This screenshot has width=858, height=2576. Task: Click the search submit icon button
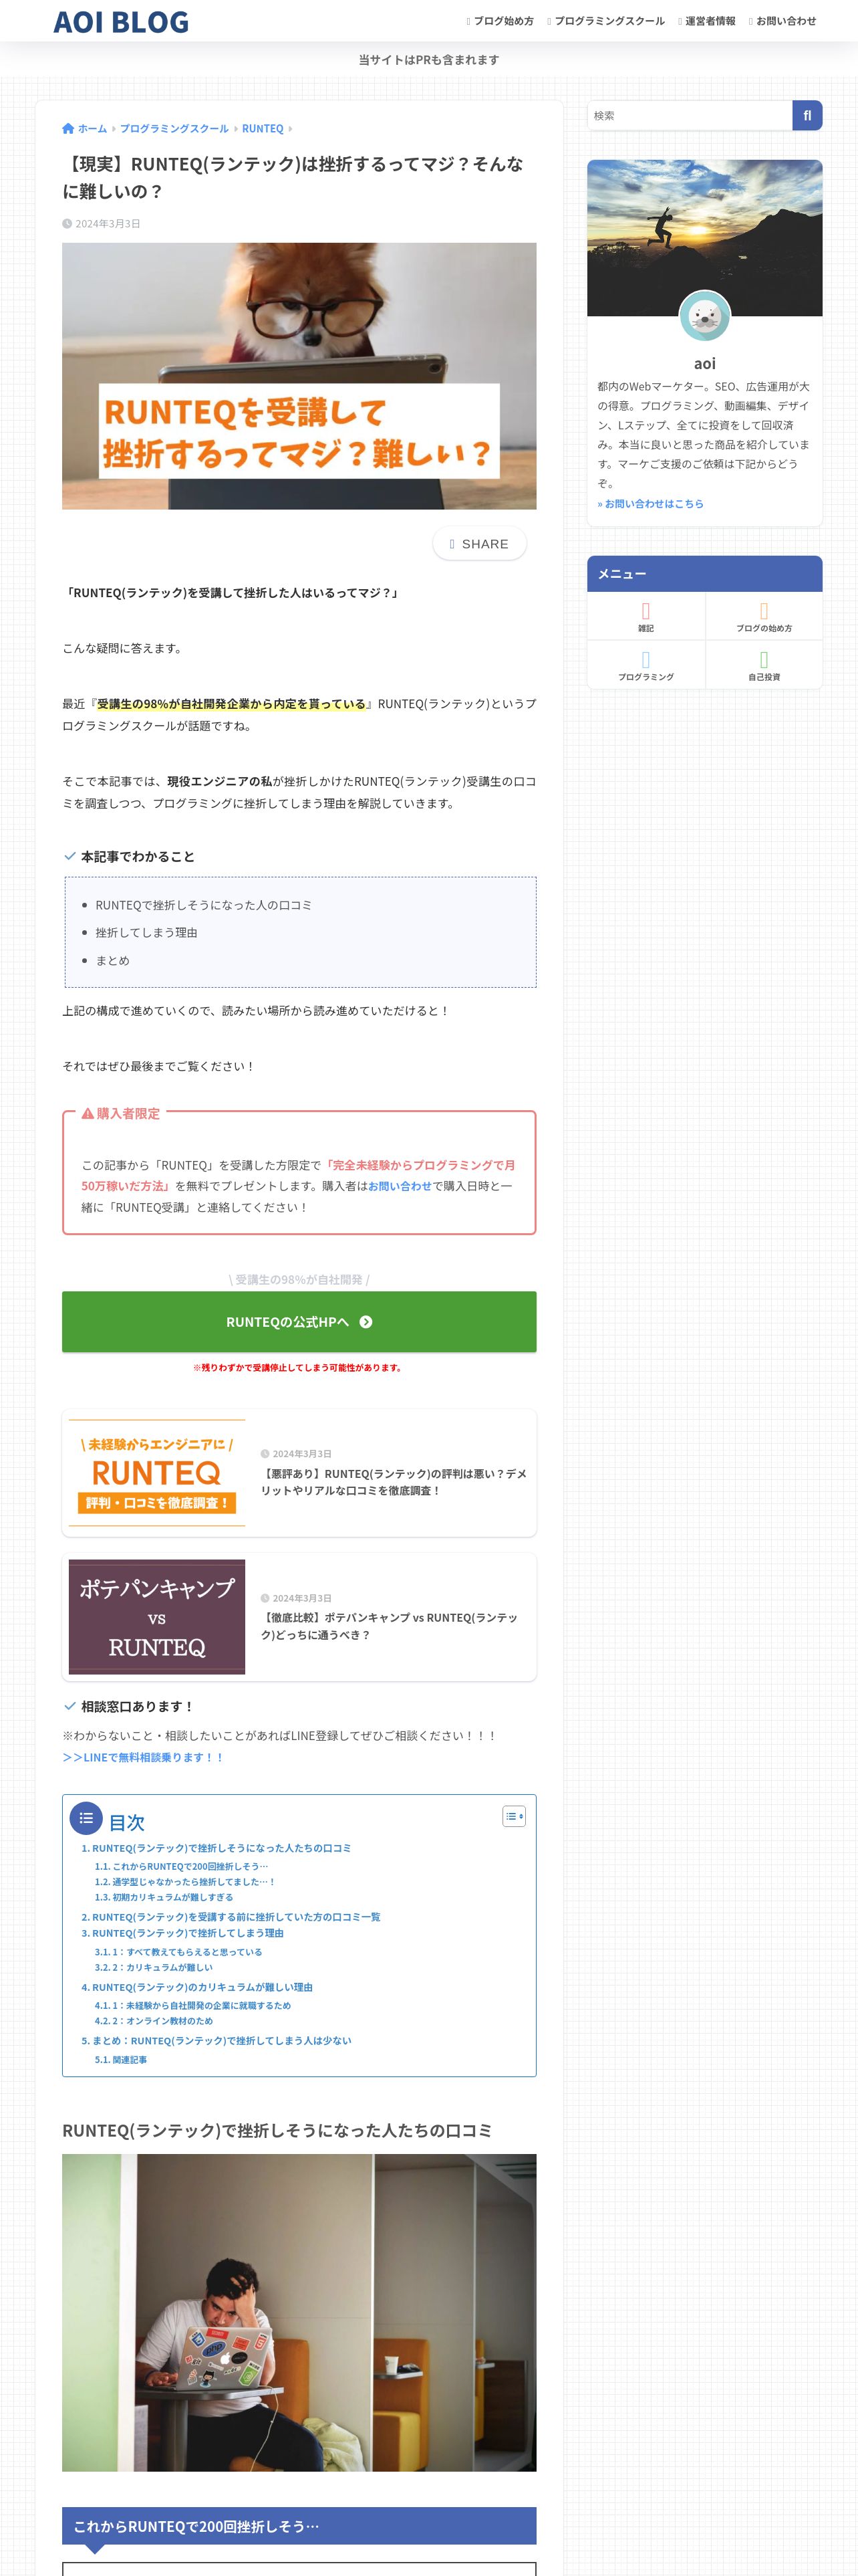807,115
